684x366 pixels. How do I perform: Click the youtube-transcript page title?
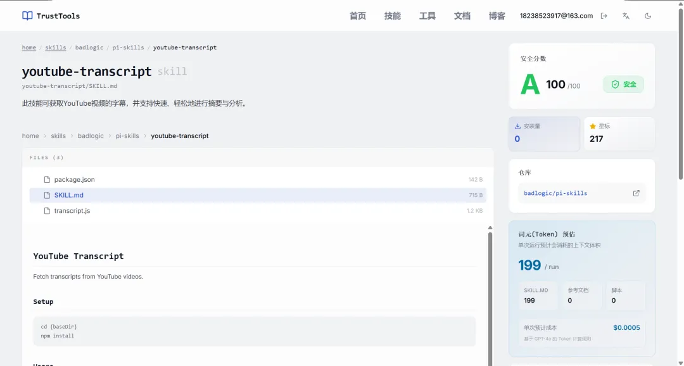[x=87, y=71]
